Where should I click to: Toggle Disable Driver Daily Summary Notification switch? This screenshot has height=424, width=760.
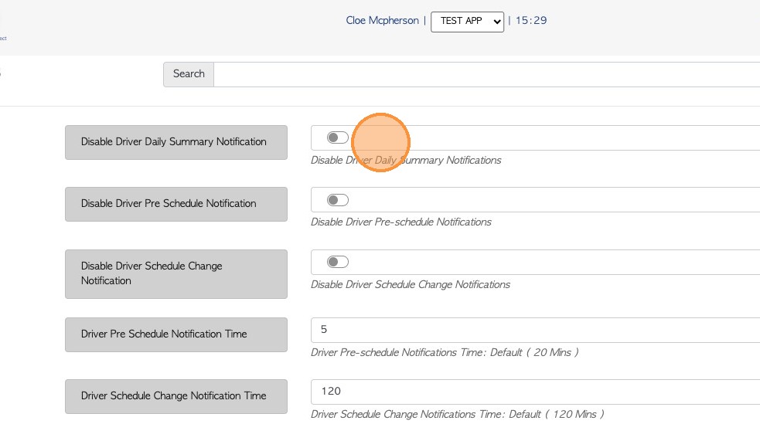tap(338, 137)
